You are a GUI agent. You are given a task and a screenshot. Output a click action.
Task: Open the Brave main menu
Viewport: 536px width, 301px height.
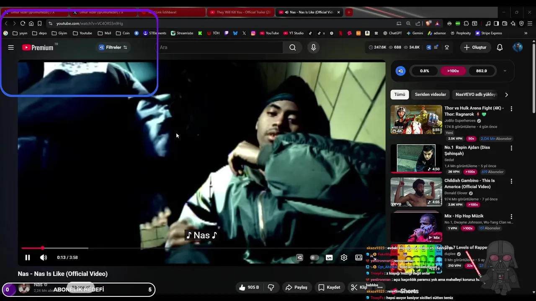[x=530, y=23]
